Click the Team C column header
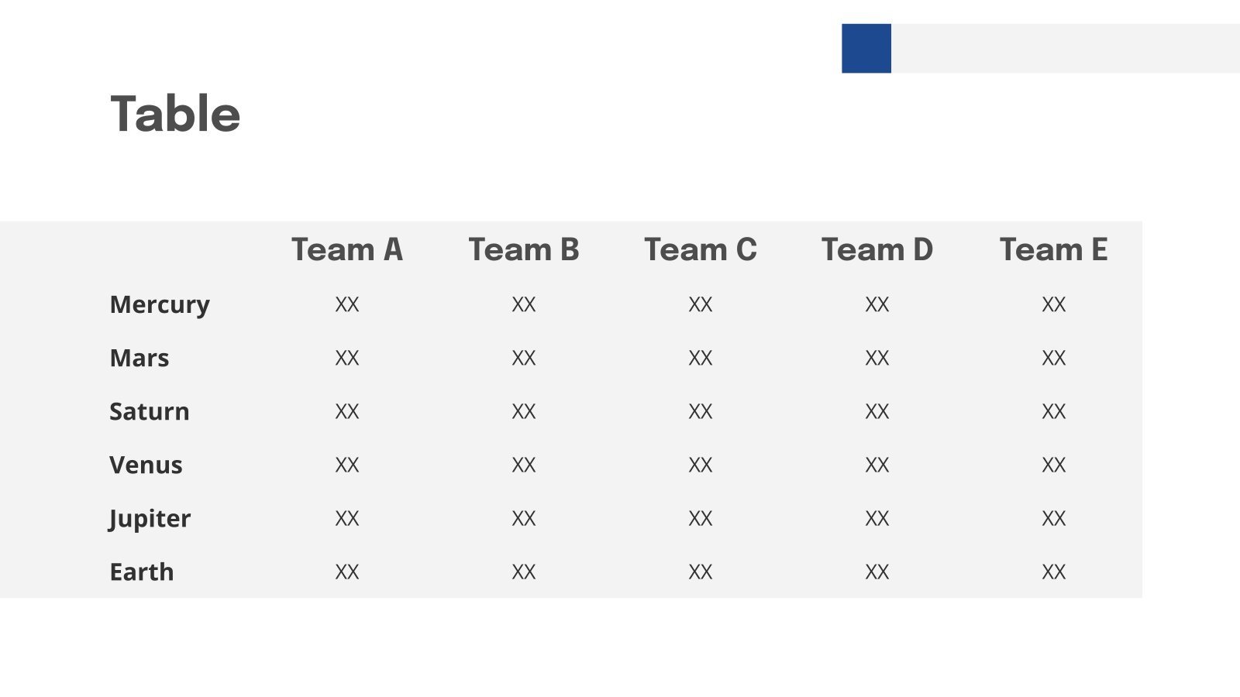 (700, 249)
